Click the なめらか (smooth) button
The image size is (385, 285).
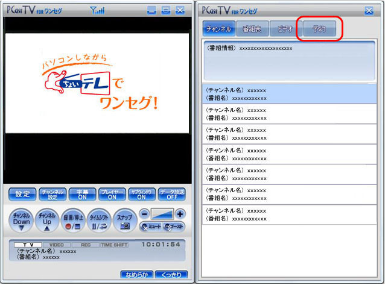[x=136, y=275]
